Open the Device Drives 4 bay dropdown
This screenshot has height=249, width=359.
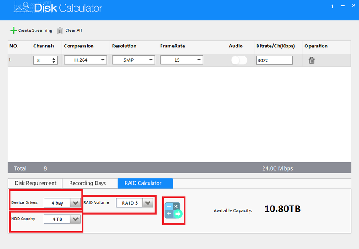coord(62,202)
